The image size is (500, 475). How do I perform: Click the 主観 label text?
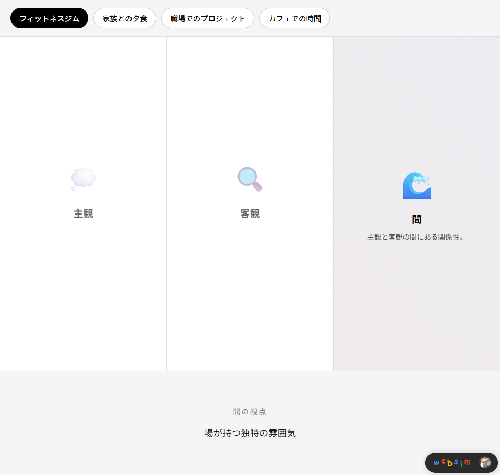pos(83,213)
